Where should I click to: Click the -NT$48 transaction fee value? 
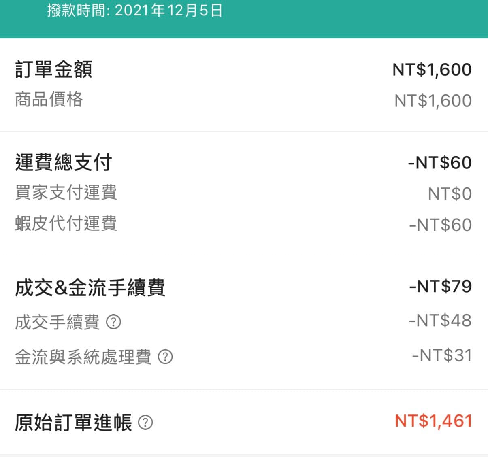[440, 321]
